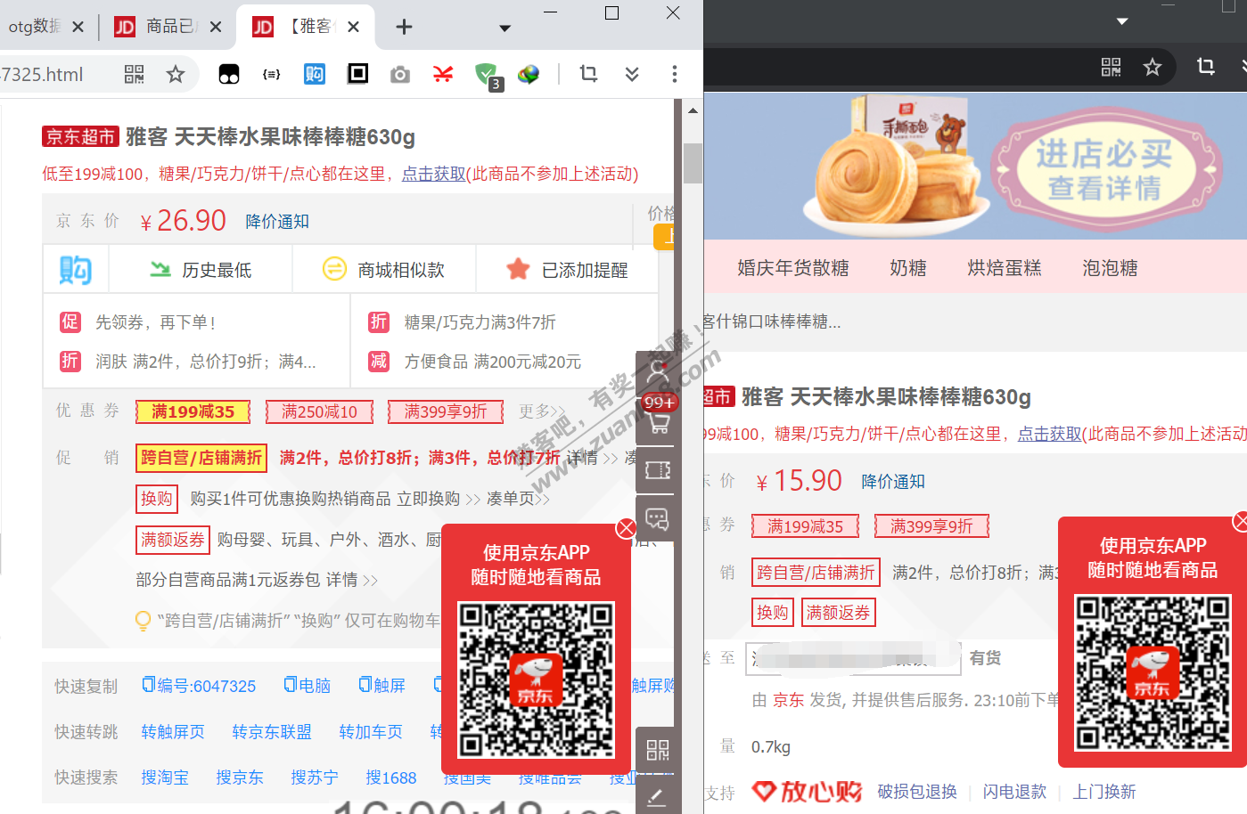Select 烘焙蛋糕 store category
1247x814 pixels.
[1004, 267]
